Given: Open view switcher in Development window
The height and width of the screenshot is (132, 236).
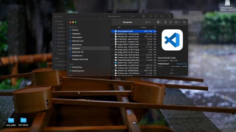Looking at the screenshot, I should 133,16.
